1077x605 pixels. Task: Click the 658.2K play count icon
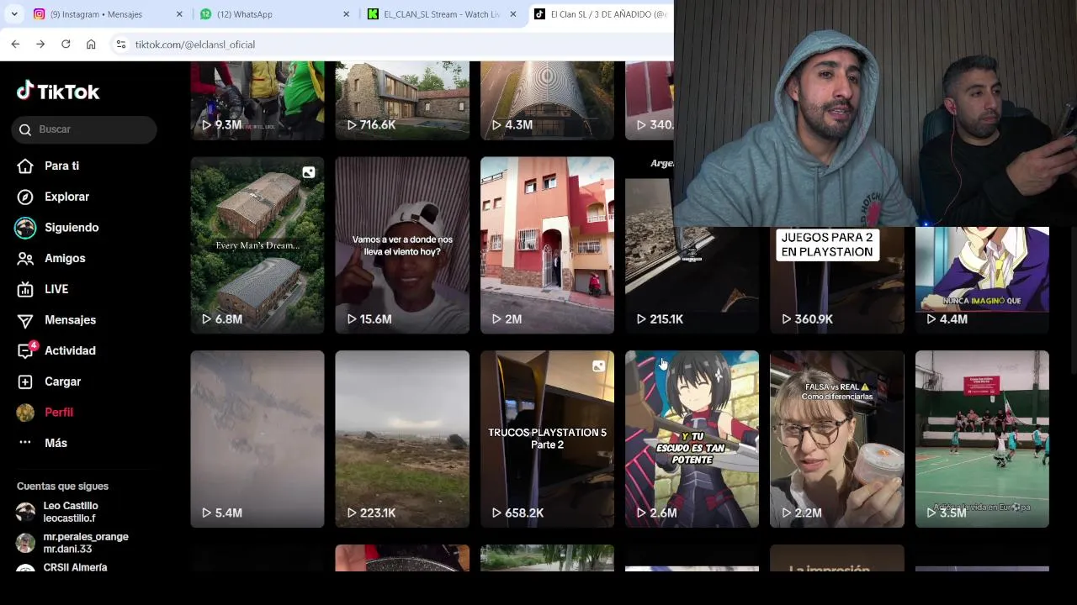496,513
